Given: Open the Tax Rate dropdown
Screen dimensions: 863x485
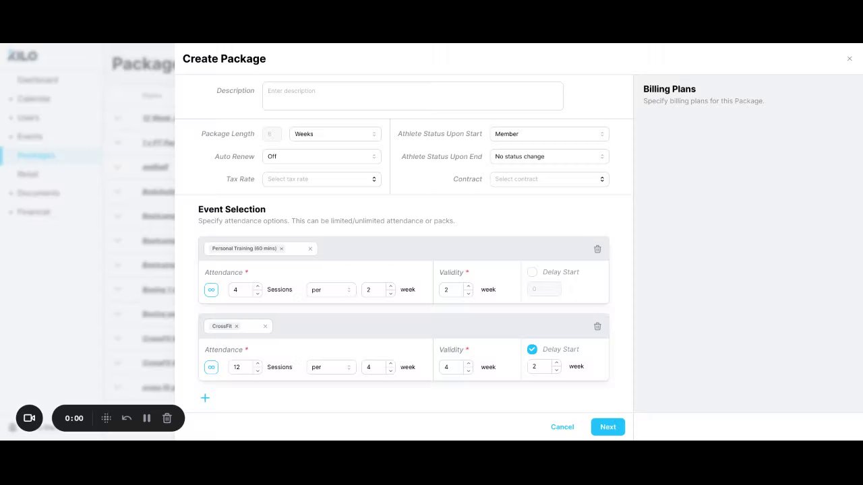Looking at the screenshot, I should coord(322,179).
